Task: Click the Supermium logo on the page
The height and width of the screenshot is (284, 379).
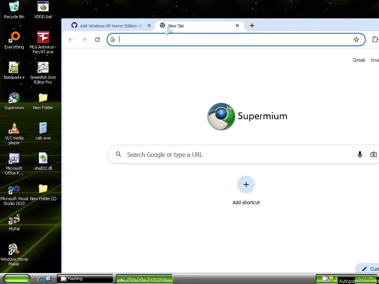Action: pyautogui.click(x=247, y=116)
